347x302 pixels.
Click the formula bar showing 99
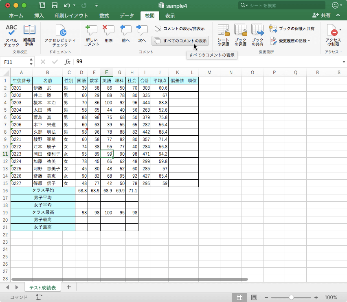[207, 62]
